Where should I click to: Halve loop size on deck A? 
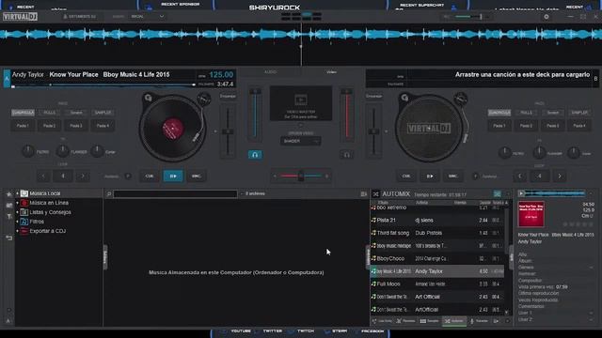pyautogui.click(x=43, y=176)
